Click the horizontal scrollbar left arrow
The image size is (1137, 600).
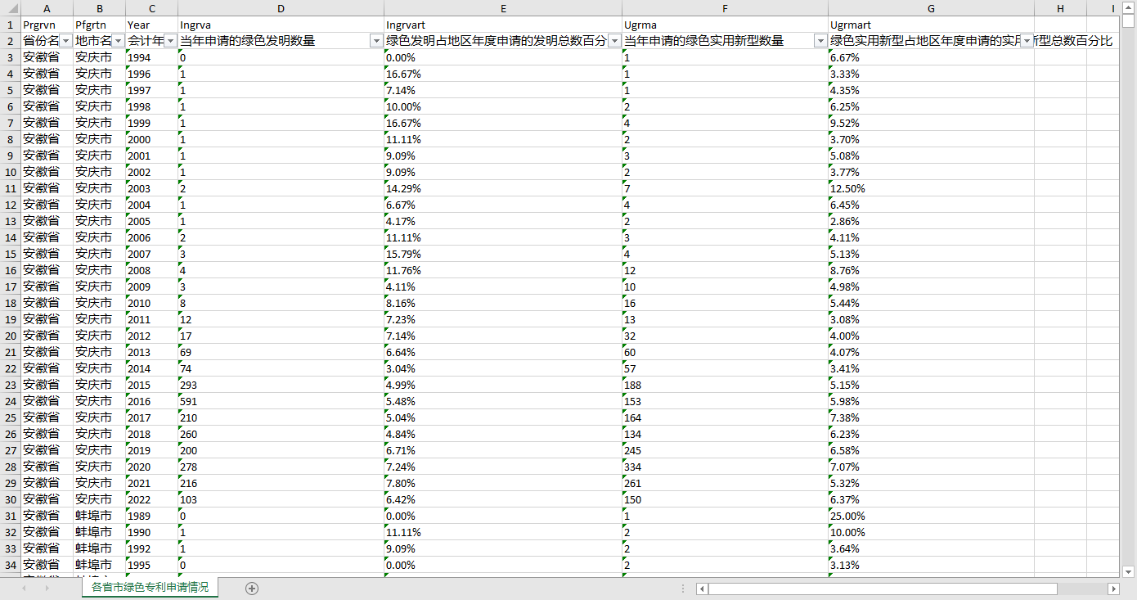pyautogui.click(x=702, y=589)
